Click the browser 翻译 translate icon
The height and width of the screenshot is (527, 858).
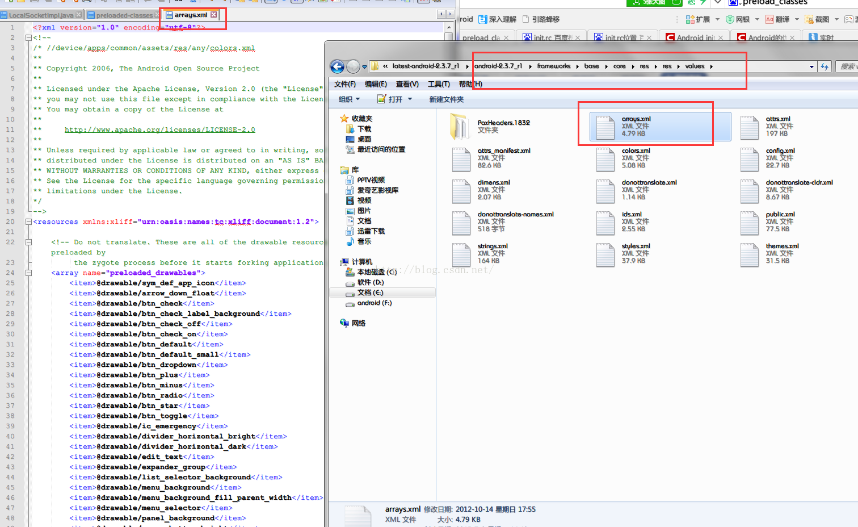pos(769,19)
